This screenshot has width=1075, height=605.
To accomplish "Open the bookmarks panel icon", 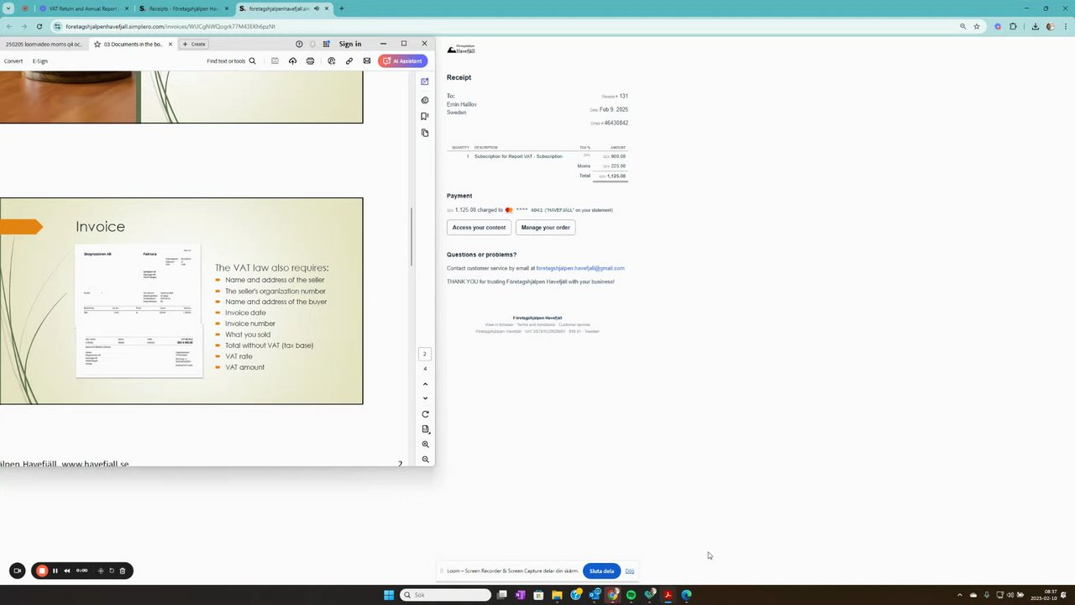I will click(x=425, y=116).
